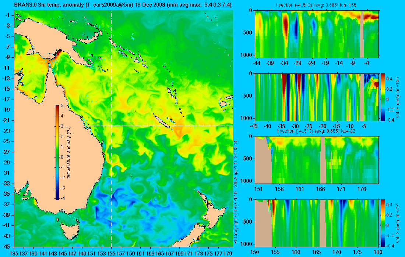Click the 0.4 tick on vel. S color bar

(x=389, y=205)
